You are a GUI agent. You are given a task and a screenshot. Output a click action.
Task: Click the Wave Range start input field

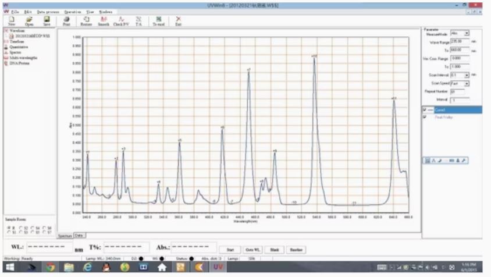460,41
